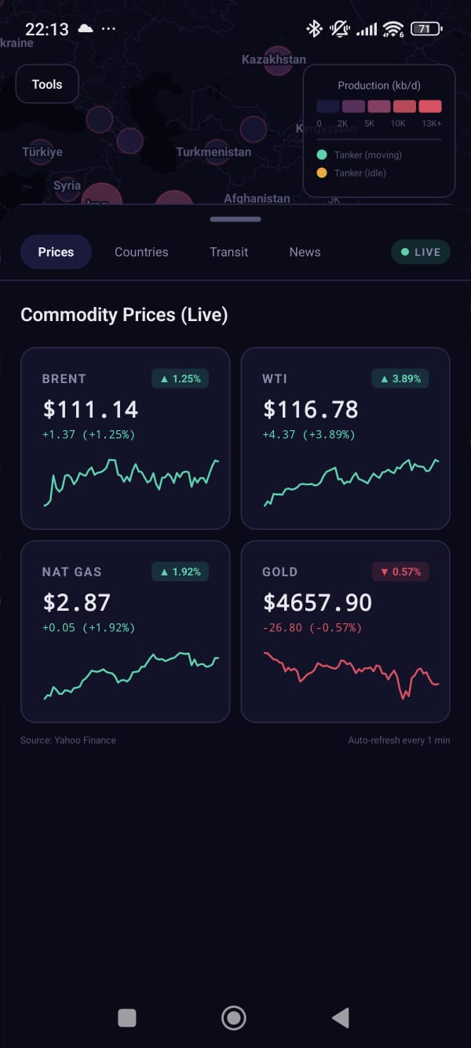This screenshot has height=1048, width=471.
Task: Select the red 13K+ production color swatch
Action: [x=429, y=106]
